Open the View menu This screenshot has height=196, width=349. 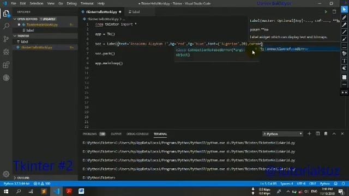tap(51, 3)
